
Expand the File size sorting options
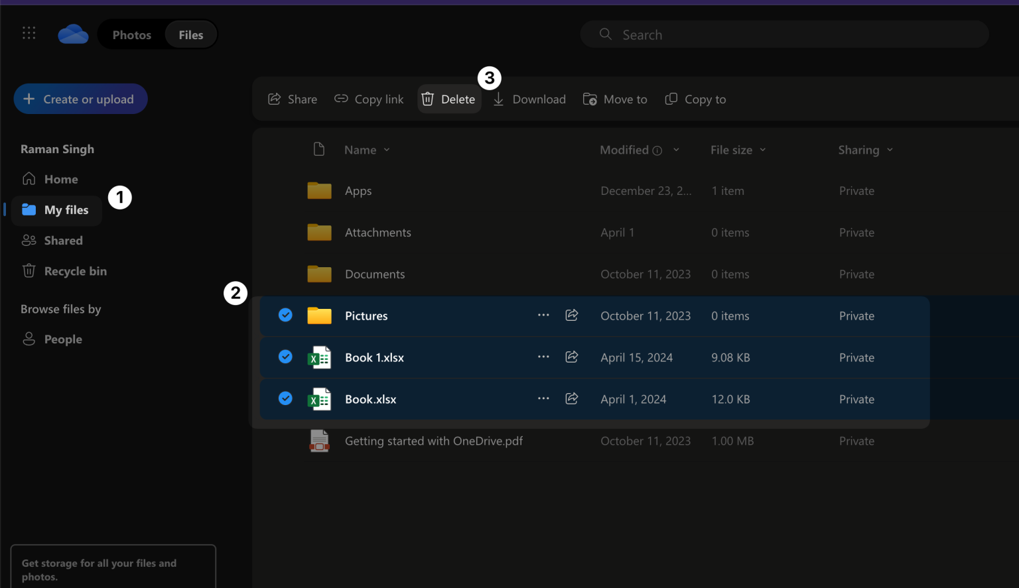[762, 150]
